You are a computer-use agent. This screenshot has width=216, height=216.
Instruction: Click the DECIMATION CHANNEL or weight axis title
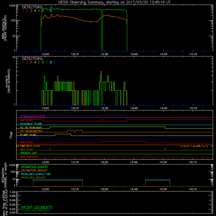4,175
